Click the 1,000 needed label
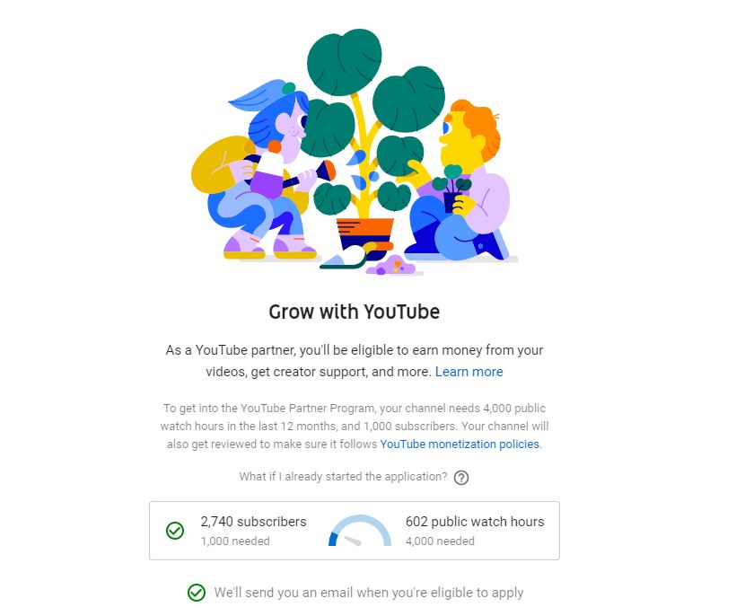The height and width of the screenshot is (616, 736). coord(235,541)
